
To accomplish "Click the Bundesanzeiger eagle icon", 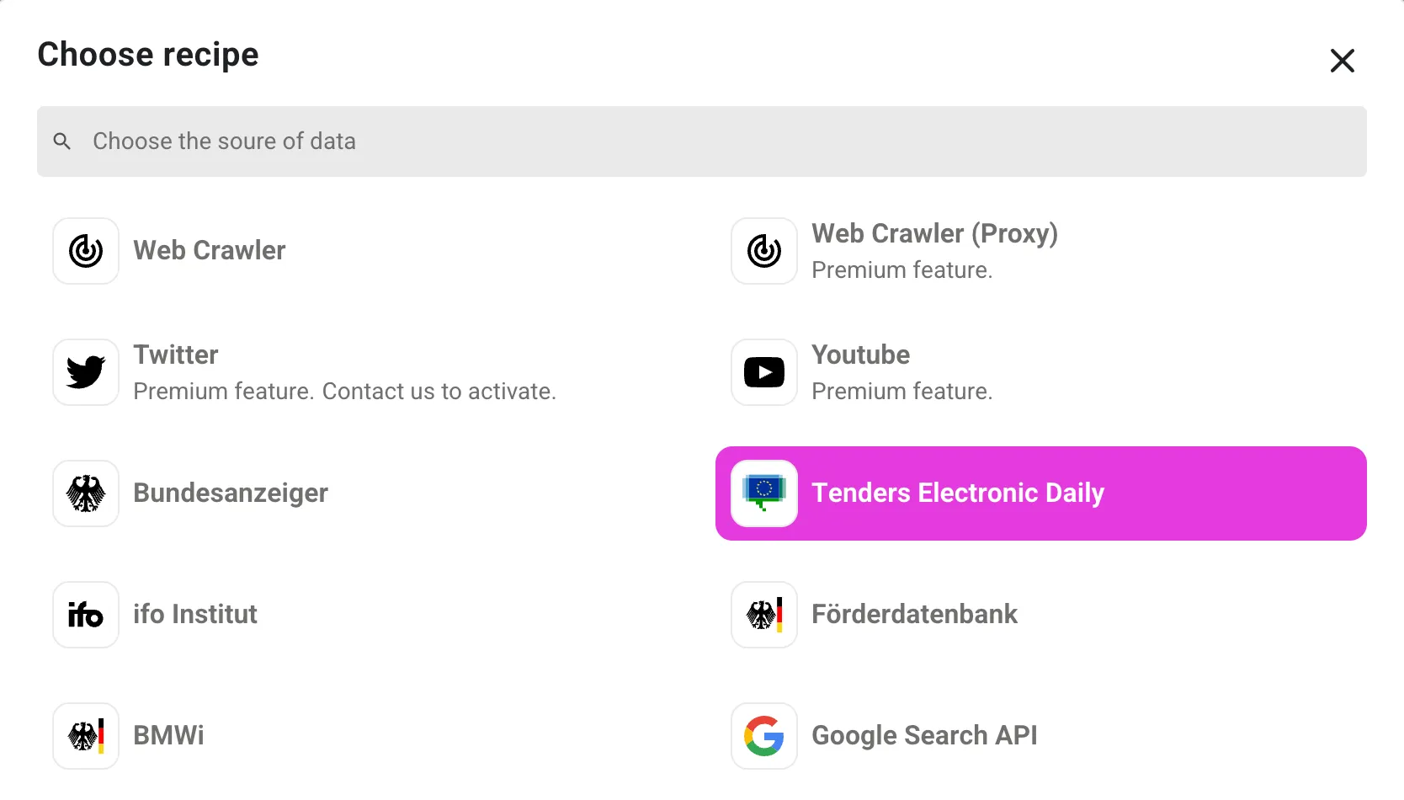I will click(86, 493).
